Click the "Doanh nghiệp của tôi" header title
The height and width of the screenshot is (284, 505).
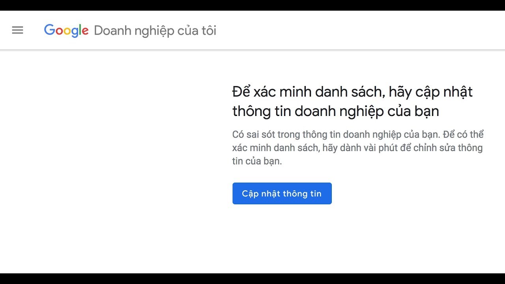coord(155,31)
